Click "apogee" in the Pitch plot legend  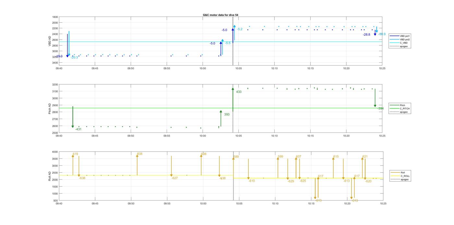tap(403, 112)
